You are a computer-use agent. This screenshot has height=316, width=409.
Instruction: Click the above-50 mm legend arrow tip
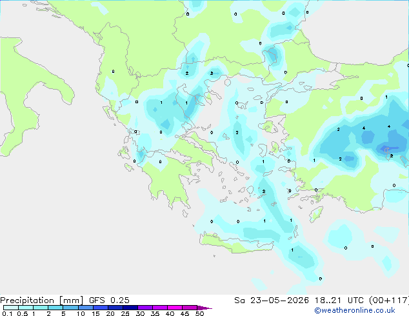pos(204,308)
